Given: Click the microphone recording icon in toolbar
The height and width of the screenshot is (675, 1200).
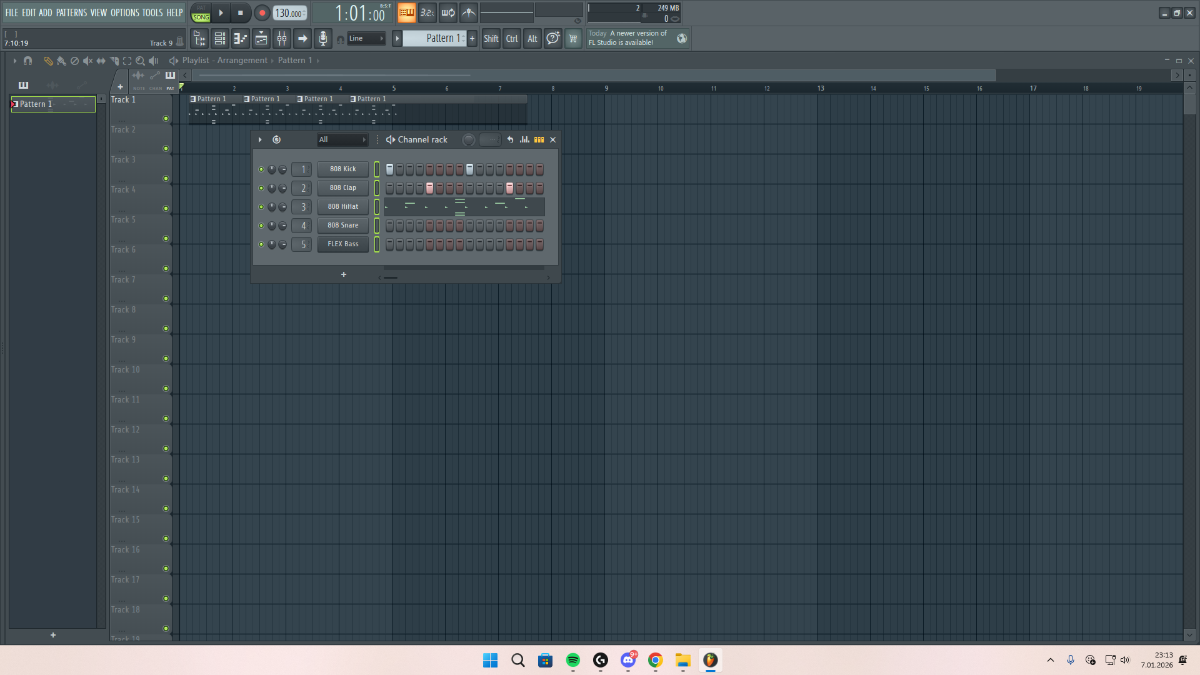Looking at the screenshot, I should pyautogui.click(x=323, y=39).
